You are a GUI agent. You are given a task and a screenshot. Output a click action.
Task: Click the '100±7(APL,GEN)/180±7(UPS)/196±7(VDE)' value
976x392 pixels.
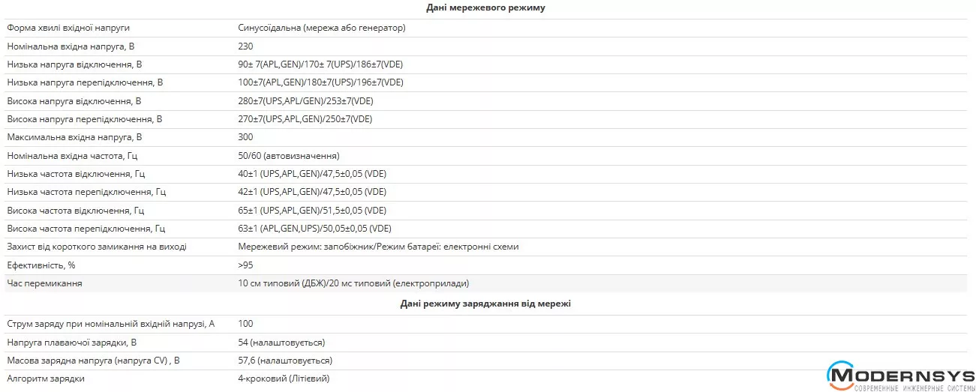click(x=320, y=82)
